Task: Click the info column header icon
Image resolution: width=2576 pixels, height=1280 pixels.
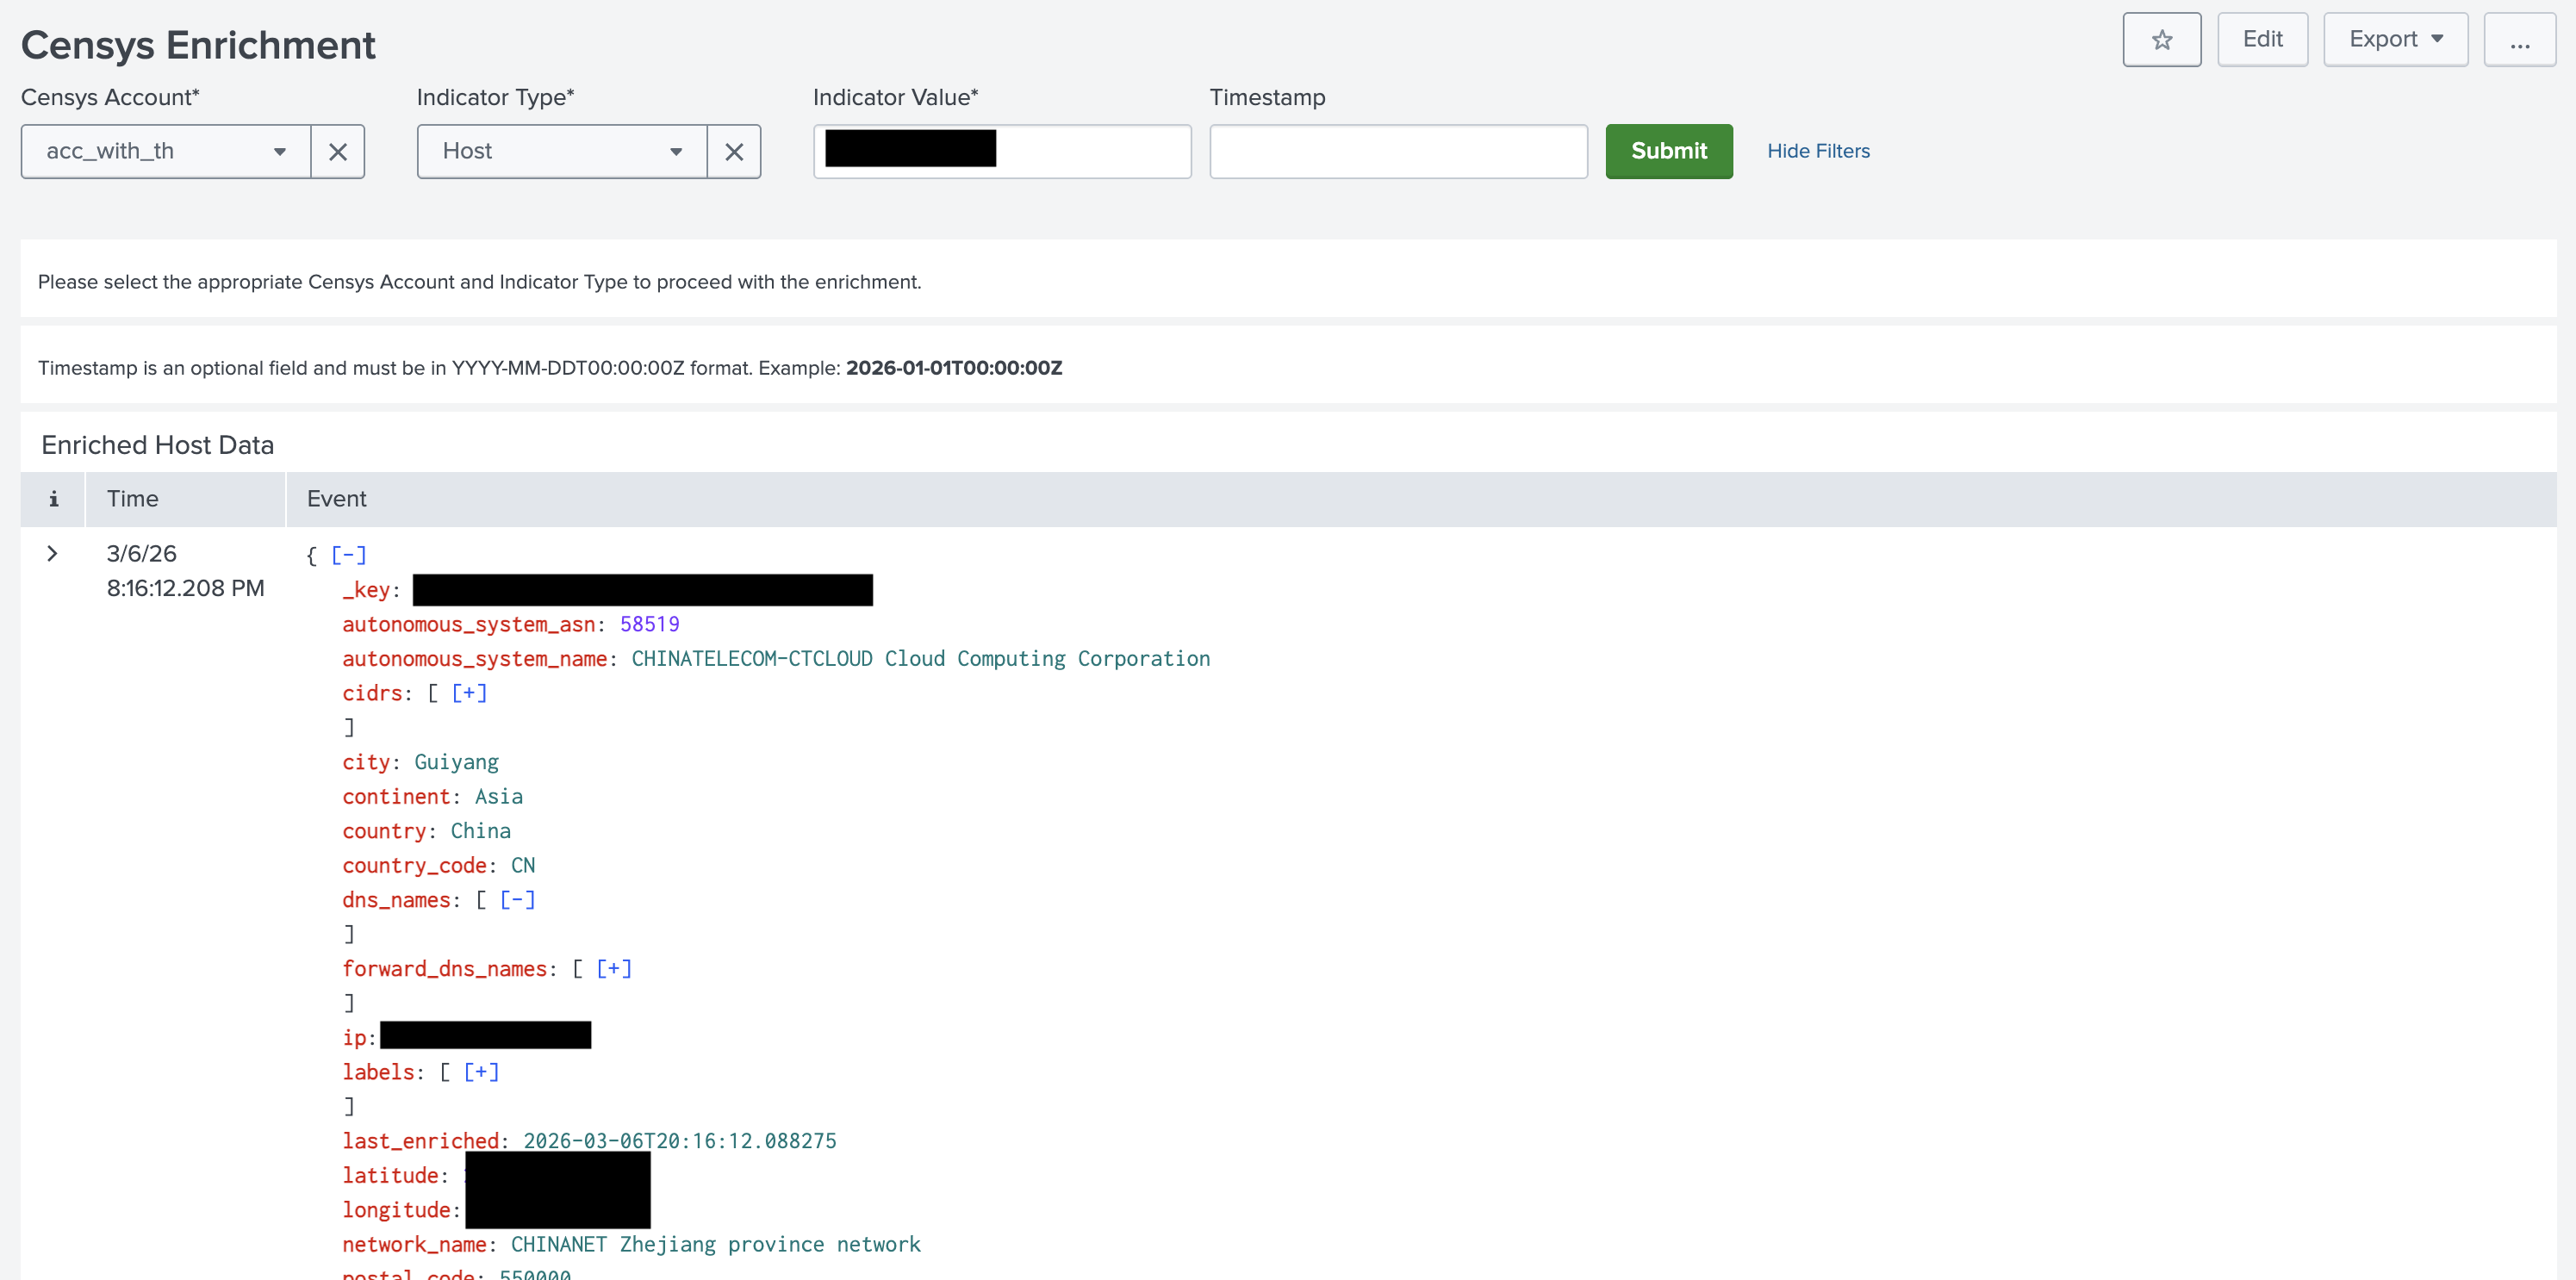Action: pyautogui.click(x=53, y=499)
